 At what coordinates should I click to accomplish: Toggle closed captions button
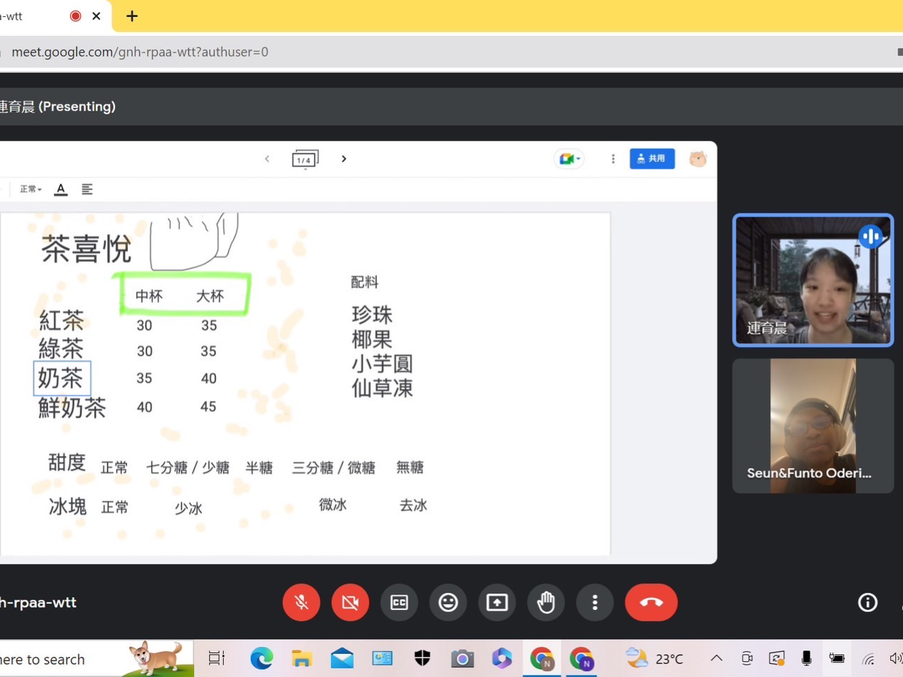pos(399,602)
